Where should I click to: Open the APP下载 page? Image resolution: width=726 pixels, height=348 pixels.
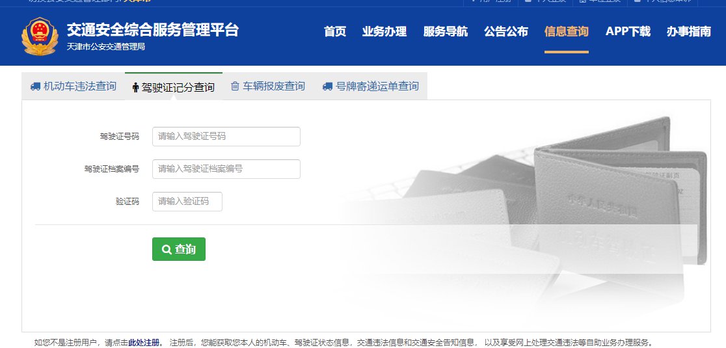point(628,31)
